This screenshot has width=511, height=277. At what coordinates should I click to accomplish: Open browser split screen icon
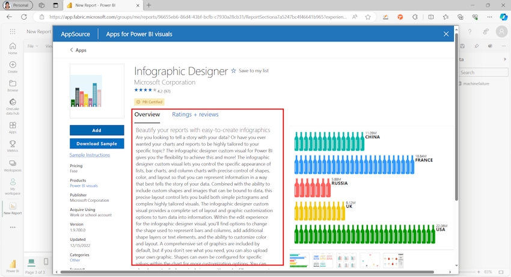click(x=431, y=17)
